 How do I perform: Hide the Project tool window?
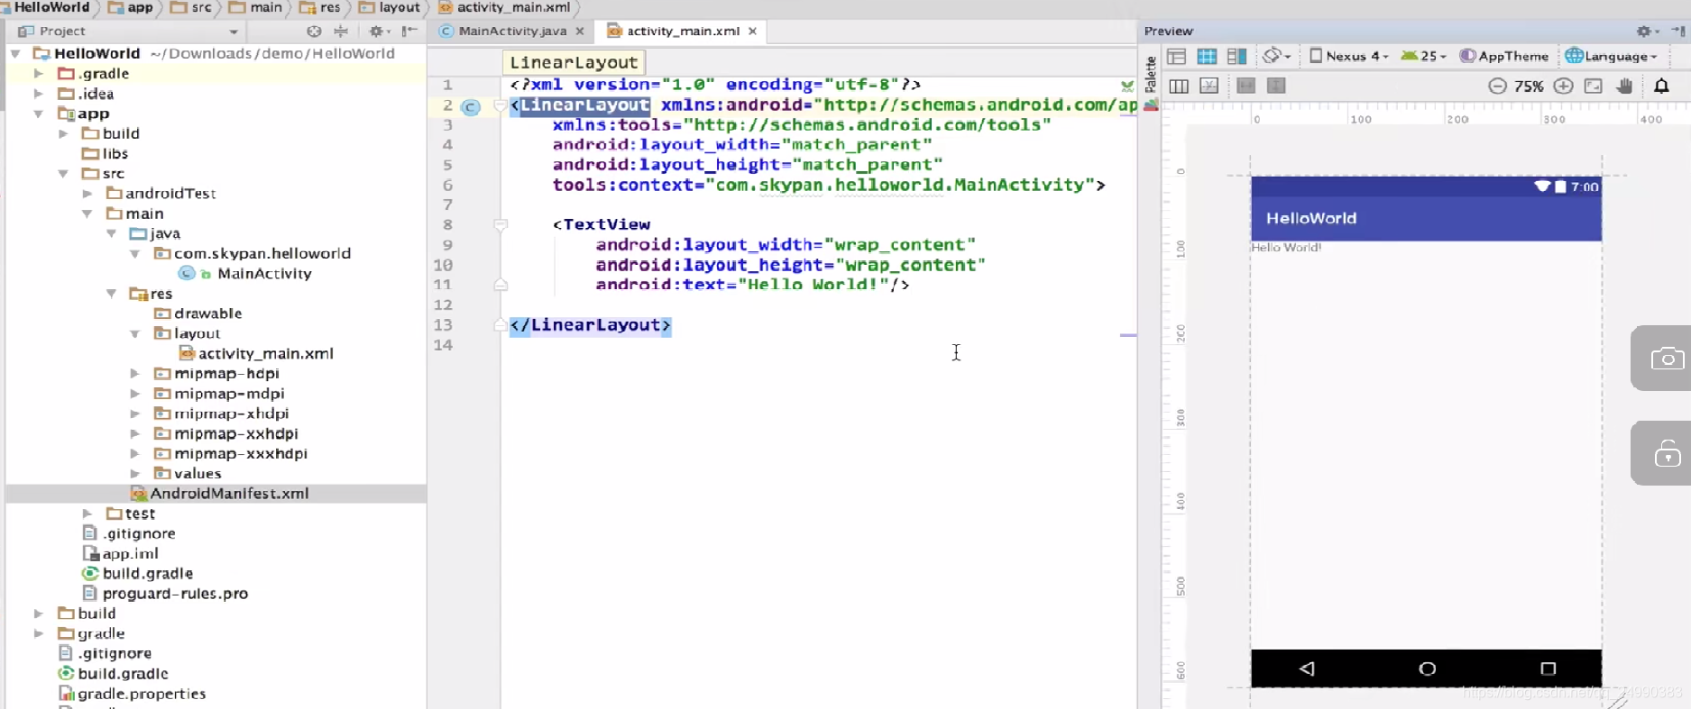coord(409,32)
